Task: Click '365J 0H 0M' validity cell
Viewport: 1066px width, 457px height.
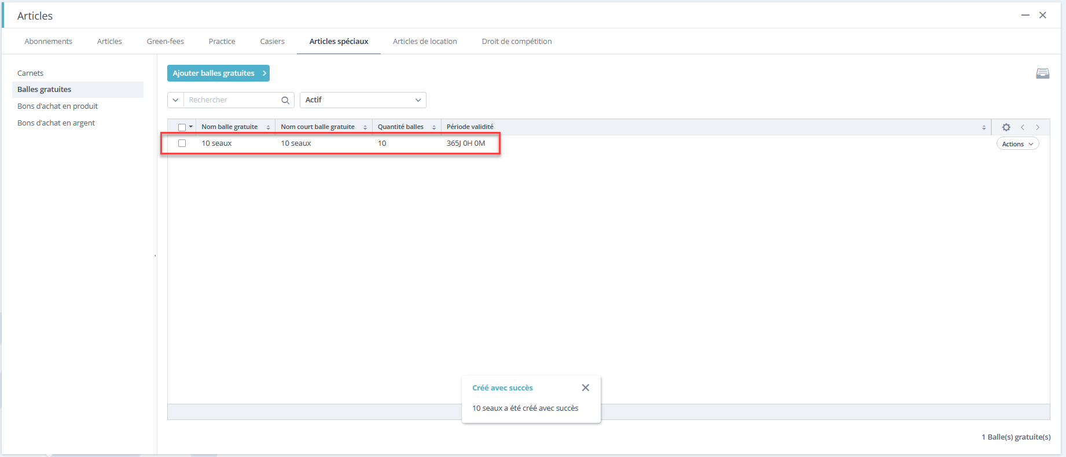Action: (x=466, y=143)
